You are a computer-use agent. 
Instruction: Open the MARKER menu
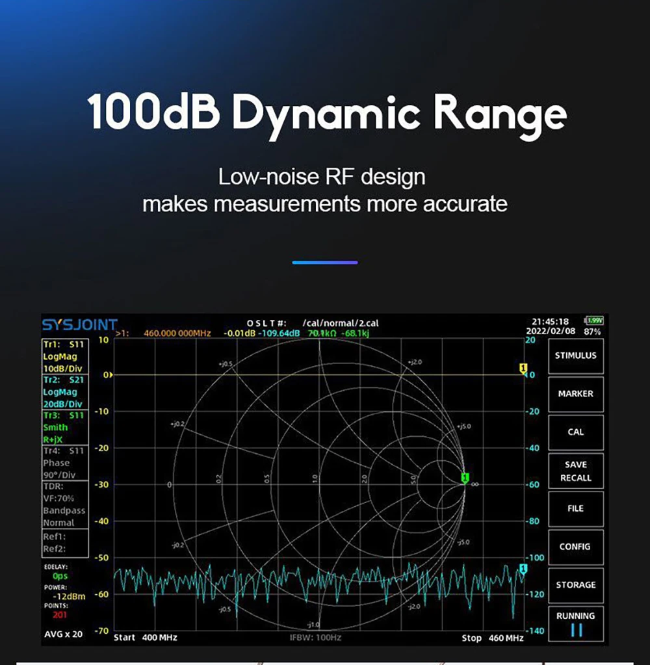coord(576,393)
